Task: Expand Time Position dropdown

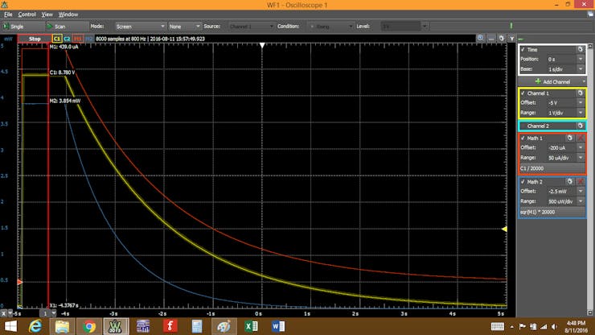Action: pyautogui.click(x=581, y=59)
